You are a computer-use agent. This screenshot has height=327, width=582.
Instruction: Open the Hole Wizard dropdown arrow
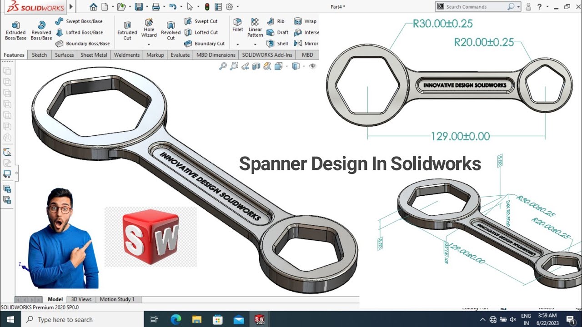[x=149, y=45]
